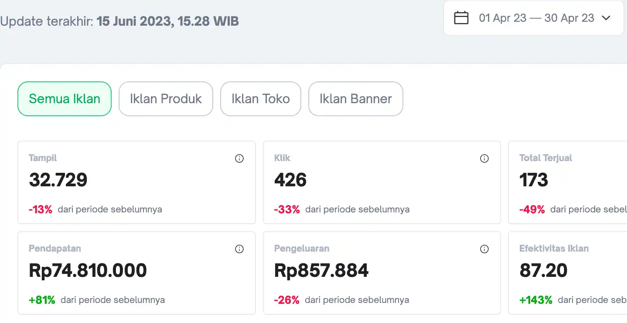The image size is (627, 323).
Task: Switch to the Iklan Banner tab
Action: click(356, 99)
